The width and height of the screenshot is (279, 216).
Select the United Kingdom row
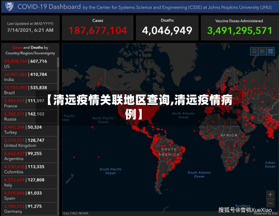tap(29, 143)
